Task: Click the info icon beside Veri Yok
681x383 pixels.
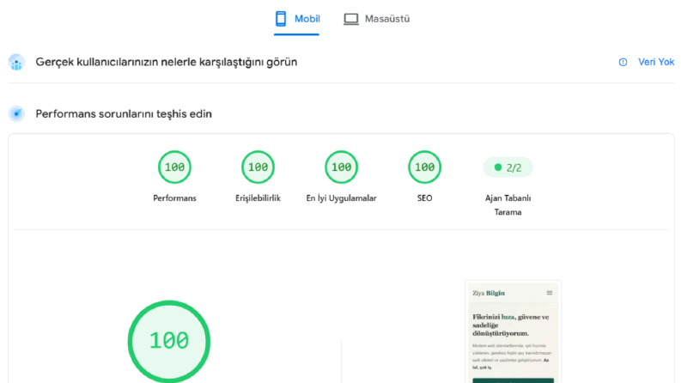Action: point(623,62)
